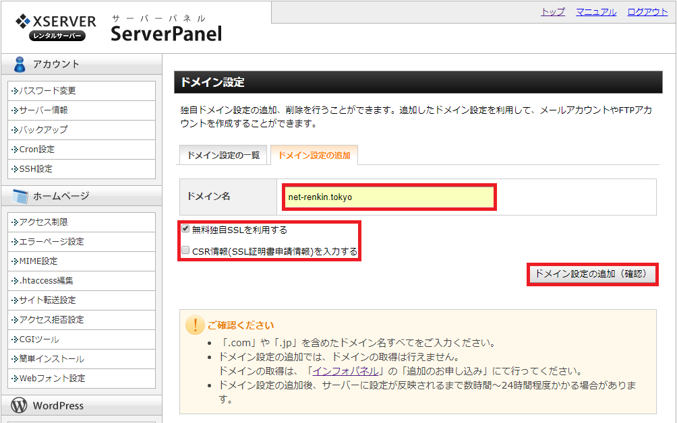The image size is (677, 423).
Task: Click the Homepage section window icon
Action: pyautogui.click(x=20, y=196)
